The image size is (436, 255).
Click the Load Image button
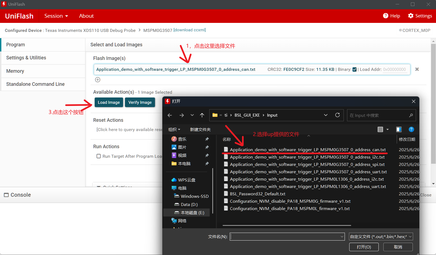(x=109, y=102)
